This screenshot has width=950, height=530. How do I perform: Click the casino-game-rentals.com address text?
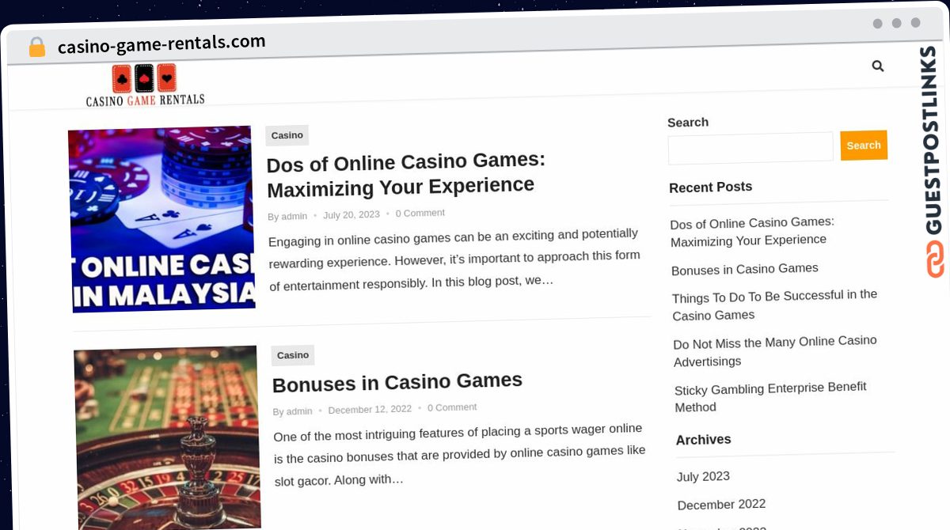pos(161,44)
